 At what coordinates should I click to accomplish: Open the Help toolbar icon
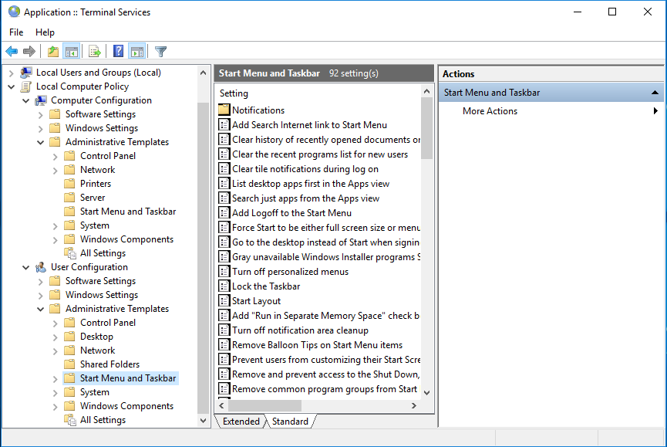point(118,52)
